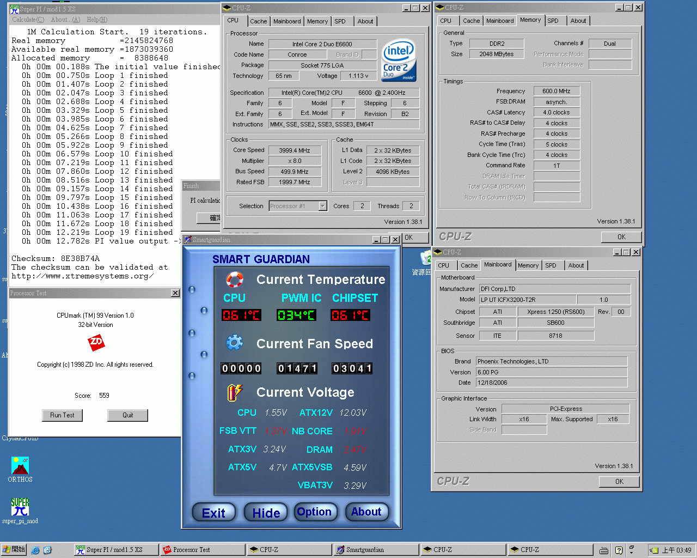Click the motherboard Model LP UT ICFX3200-T2R
Image resolution: width=697 pixels, height=558 pixels.
tap(527, 300)
